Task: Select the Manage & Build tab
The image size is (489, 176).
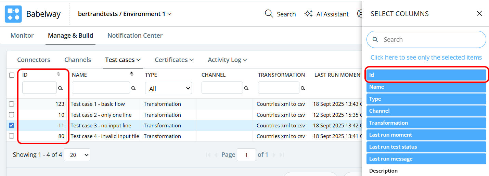Action: click(70, 36)
